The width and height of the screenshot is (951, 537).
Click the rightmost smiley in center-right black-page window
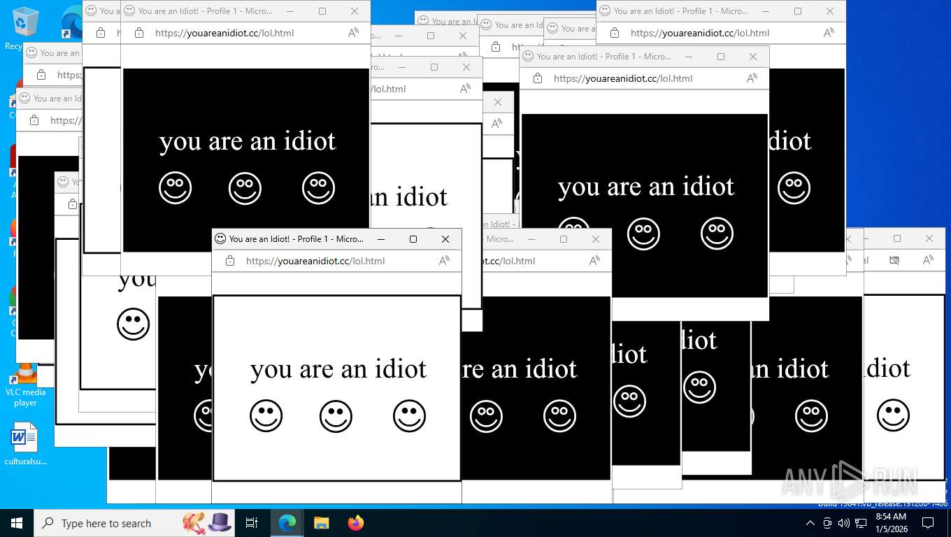pyautogui.click(x=717, y=234)
